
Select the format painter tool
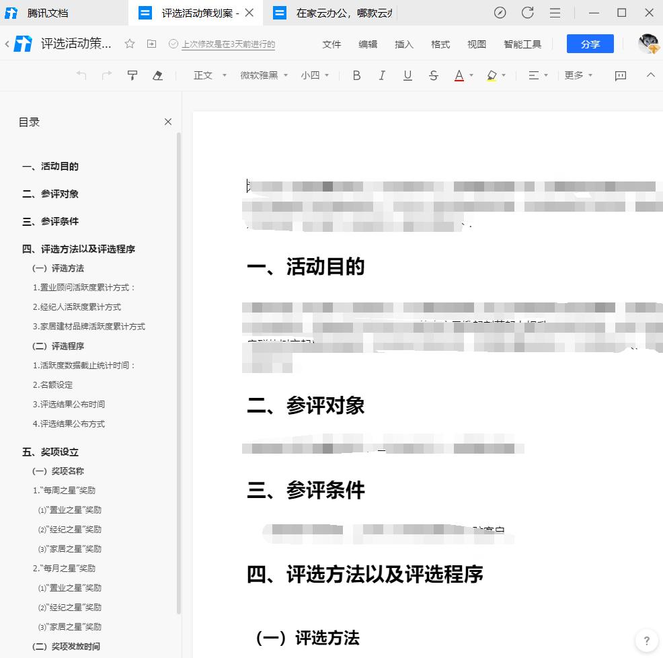click(x=132, y=75)
